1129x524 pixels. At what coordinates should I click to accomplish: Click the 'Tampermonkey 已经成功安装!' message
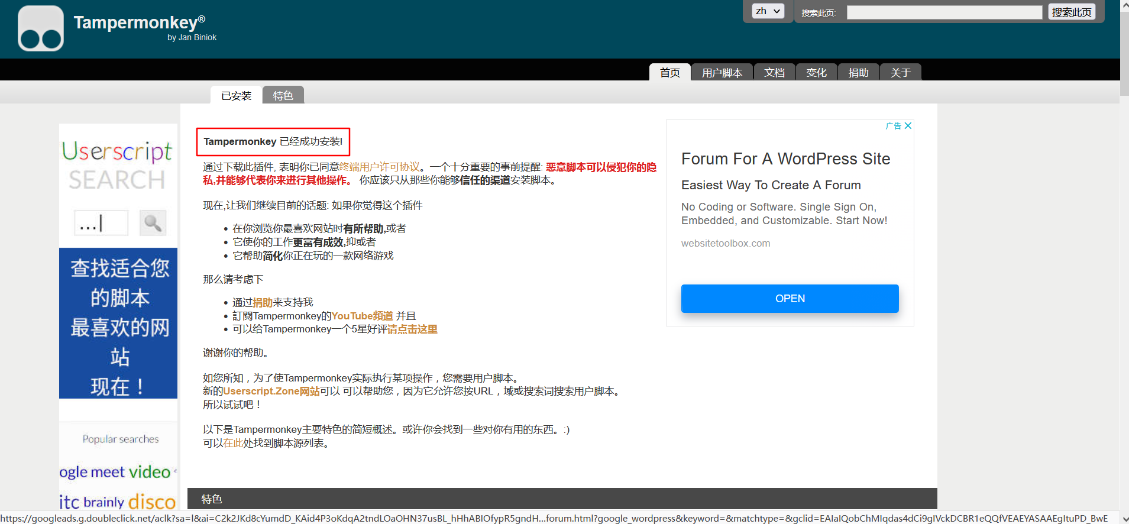click(x=273, y=141)
